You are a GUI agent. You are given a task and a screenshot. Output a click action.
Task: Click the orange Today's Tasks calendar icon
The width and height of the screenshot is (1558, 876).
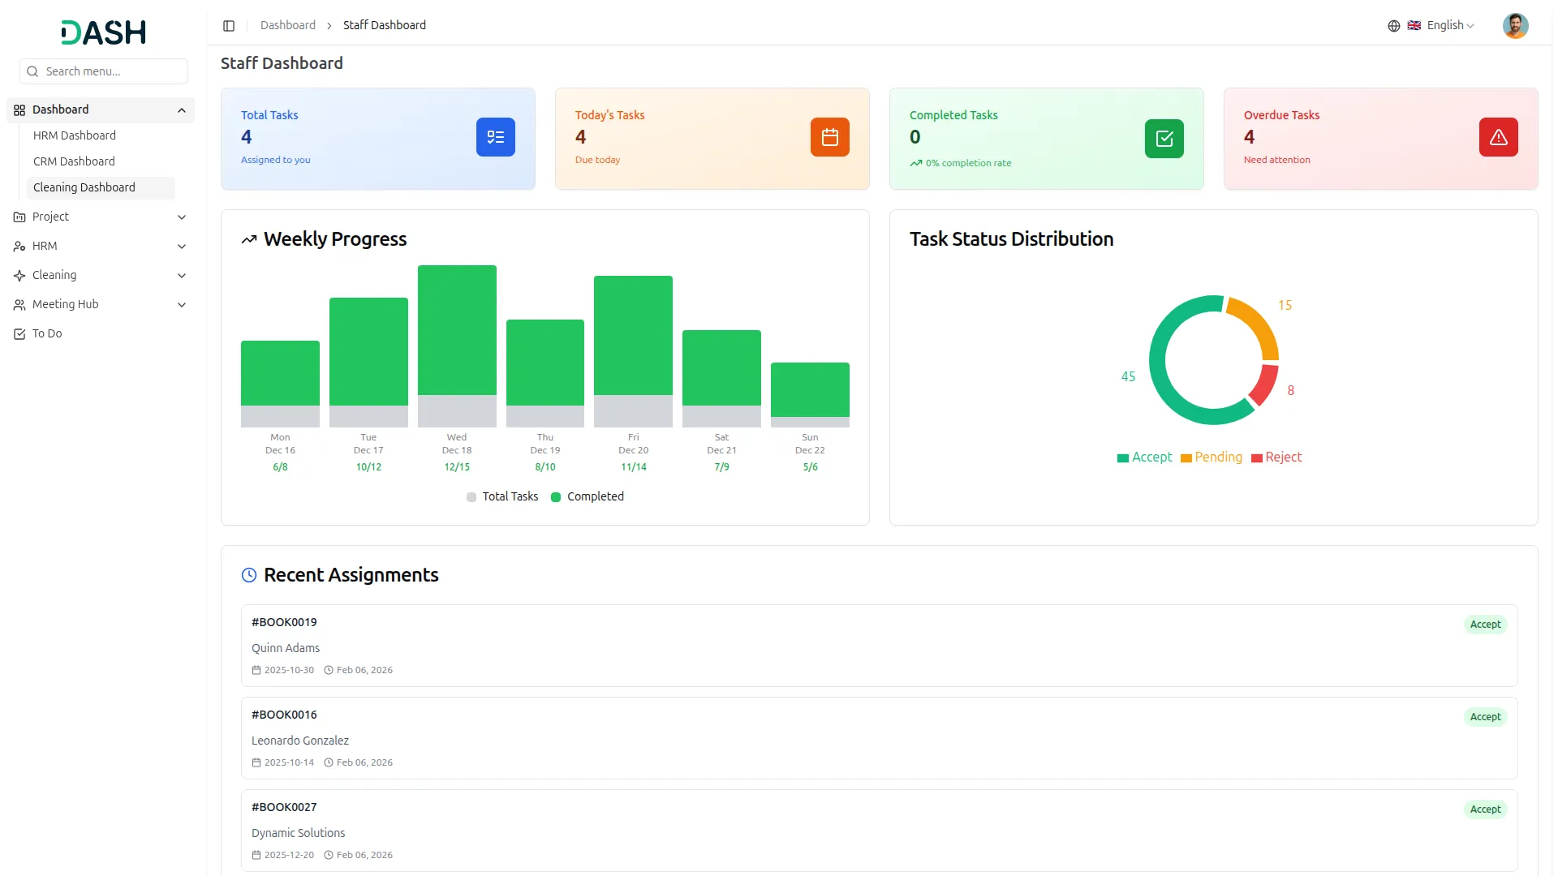(829, 137)
